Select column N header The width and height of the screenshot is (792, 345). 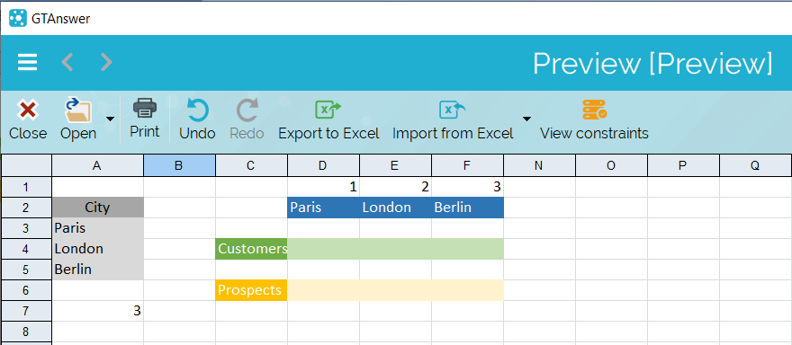tap(539, 165)
